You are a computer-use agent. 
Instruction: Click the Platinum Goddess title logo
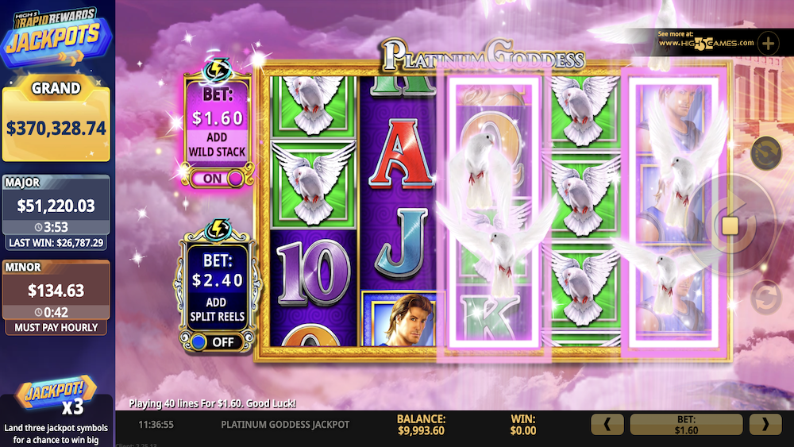click(x=484, y=55)
